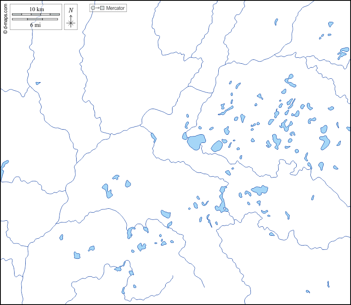The width and height of the screenshot is (351, 305).
Task: Select the second-largest lake right of the biggest lake
Action: click(217, 146)
